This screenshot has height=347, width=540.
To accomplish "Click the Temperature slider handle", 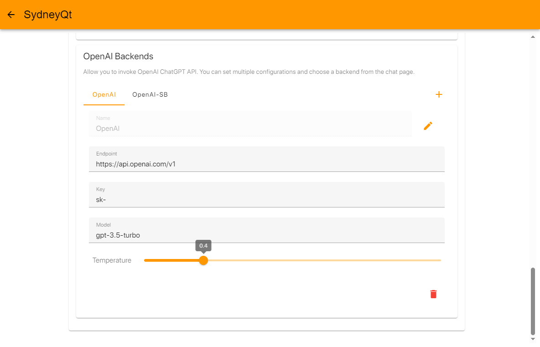I will tap(203, 260).
